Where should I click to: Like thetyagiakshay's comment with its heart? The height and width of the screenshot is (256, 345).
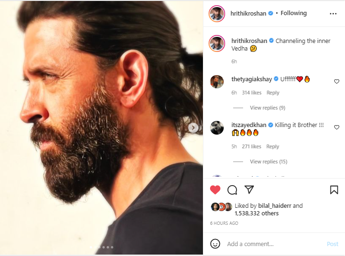click(337, 82)
